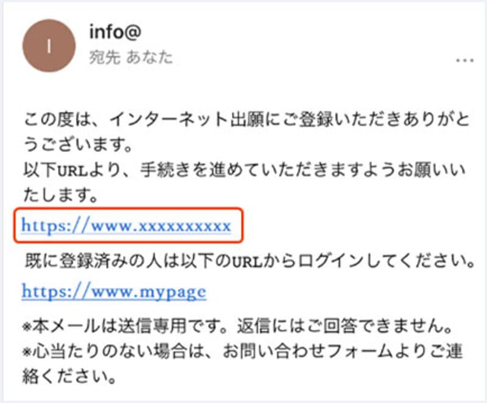Click the 宛先 label under sender
The height and width of the screenshot is (403, 487).
pyautogui.click(x=105, y=57)
